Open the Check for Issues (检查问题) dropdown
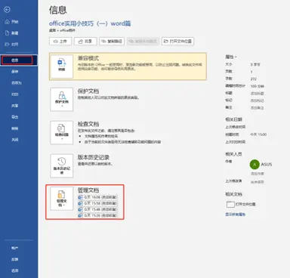The width and height of the screenshot is (290, 278). point(62,132)
